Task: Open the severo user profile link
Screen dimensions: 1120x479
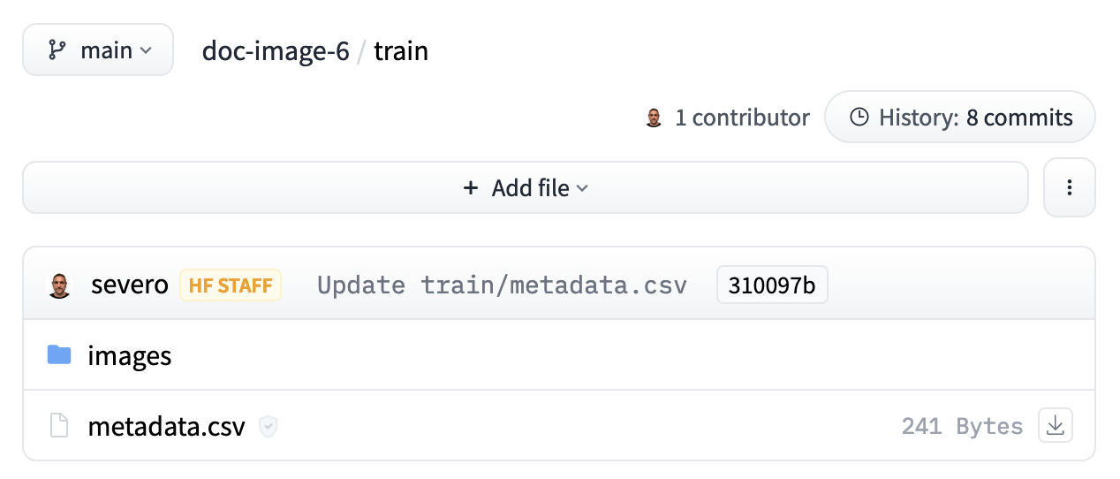Action: click(129, 285)
